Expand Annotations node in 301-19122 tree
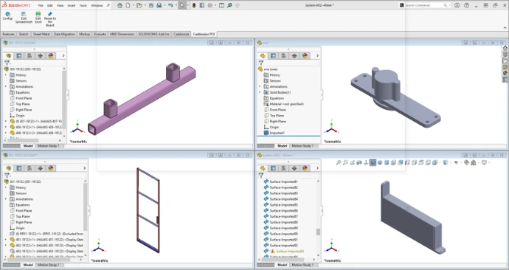 tap(5, 199)
